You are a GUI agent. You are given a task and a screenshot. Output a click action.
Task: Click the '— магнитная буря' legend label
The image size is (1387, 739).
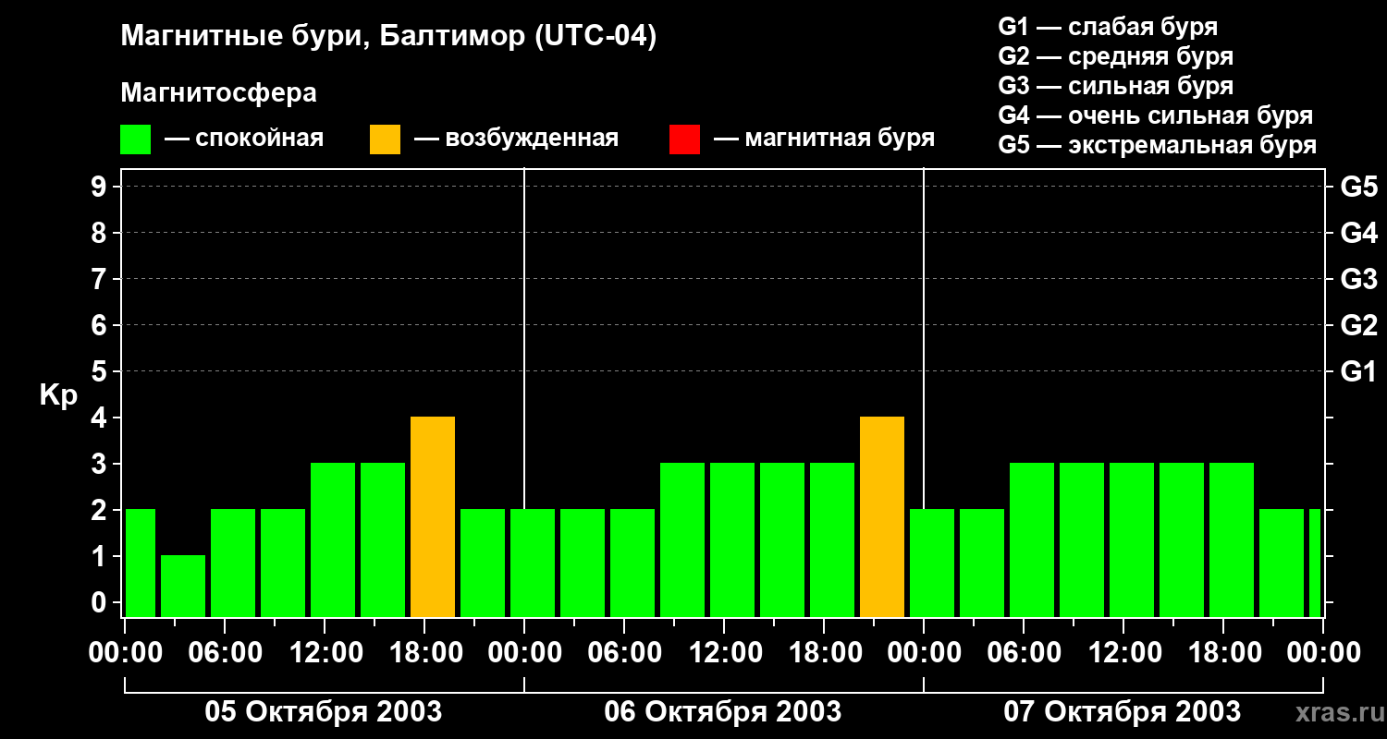pyautogui.click(x=825, y=139)
